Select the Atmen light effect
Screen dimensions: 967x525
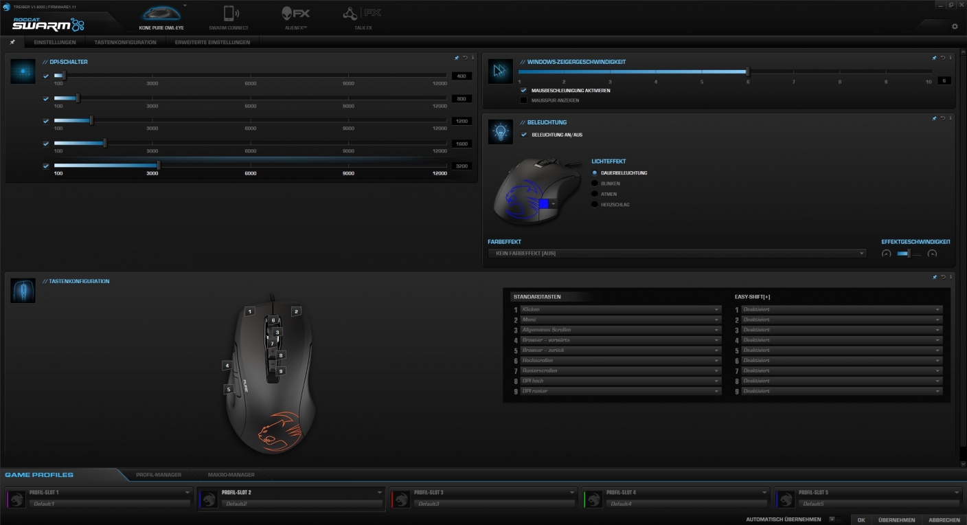(x=595, y=194)
